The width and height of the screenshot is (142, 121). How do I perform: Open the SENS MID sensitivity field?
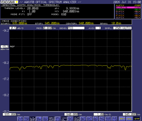click(x=76, y=28)
